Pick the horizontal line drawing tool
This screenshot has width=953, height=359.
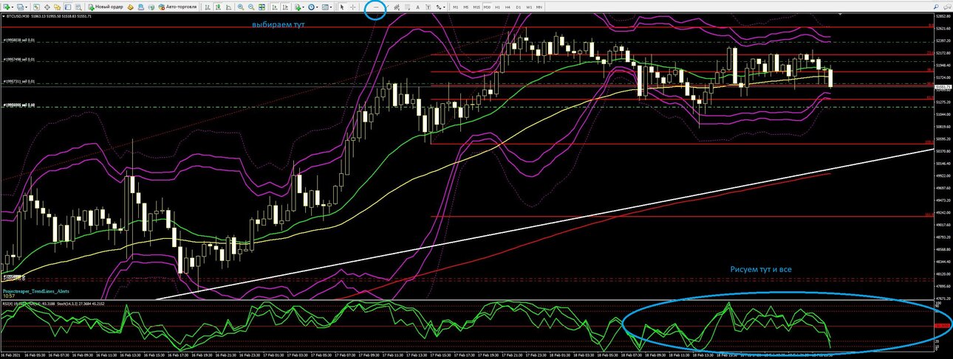click(376, 7)
